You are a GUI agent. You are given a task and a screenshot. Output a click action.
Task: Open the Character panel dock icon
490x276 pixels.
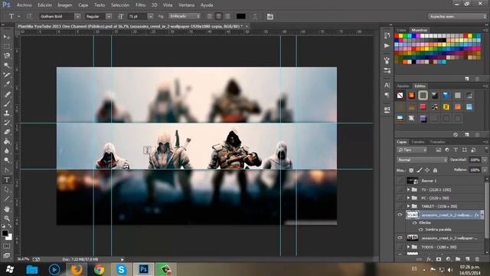387,85
